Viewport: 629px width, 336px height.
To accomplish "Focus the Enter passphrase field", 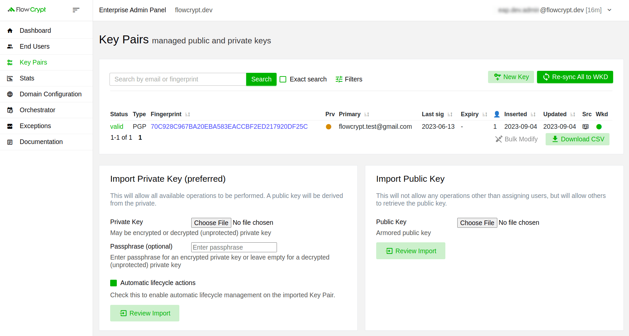I will [234, 247].
